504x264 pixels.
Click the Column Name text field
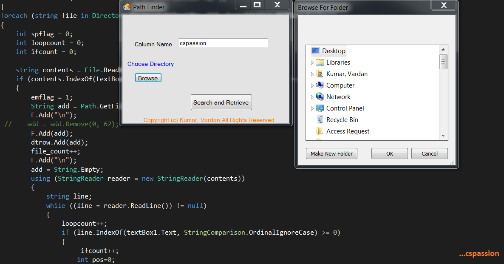click(223, 43)
